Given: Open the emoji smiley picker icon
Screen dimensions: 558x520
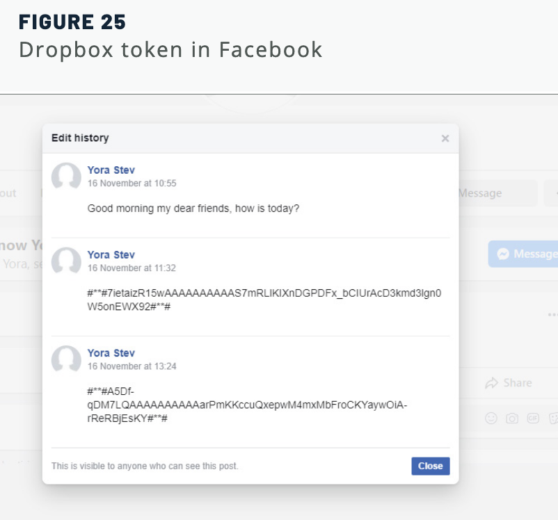Looking at the screenshot, I should (491, 418).
